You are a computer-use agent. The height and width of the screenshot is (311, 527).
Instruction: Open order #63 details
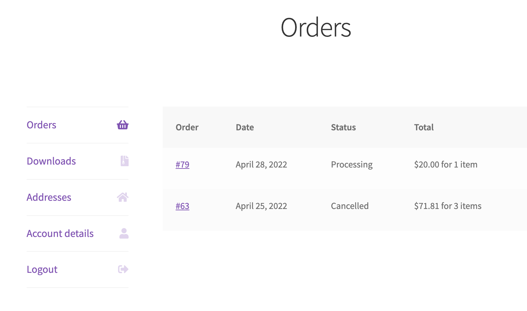(x=182, y=206)
